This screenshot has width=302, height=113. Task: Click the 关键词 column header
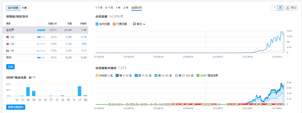pyautogui.click(x=83, y=24)
